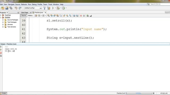Expand the Test Packages folder
This screenshot has height=95, width=170.
click(3, 22)
